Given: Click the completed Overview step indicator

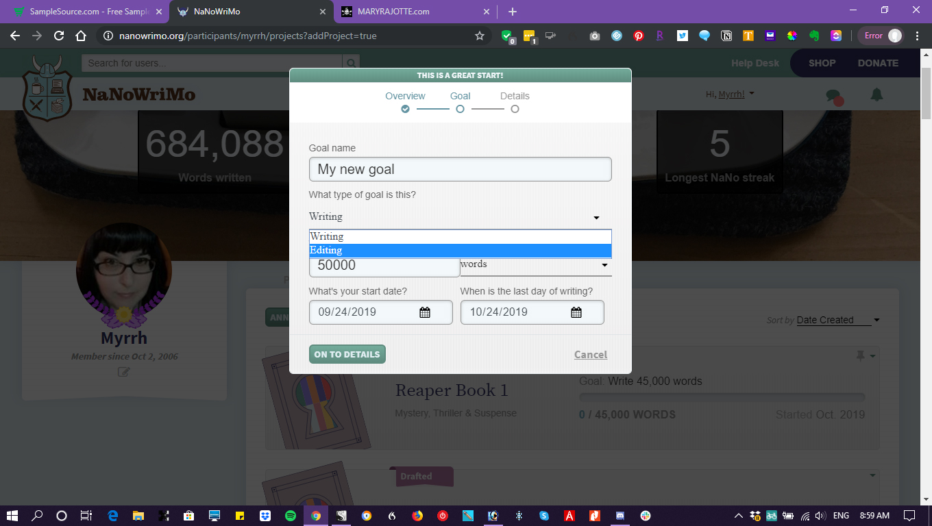Looking at the screenshot, I should coord(405,109).
